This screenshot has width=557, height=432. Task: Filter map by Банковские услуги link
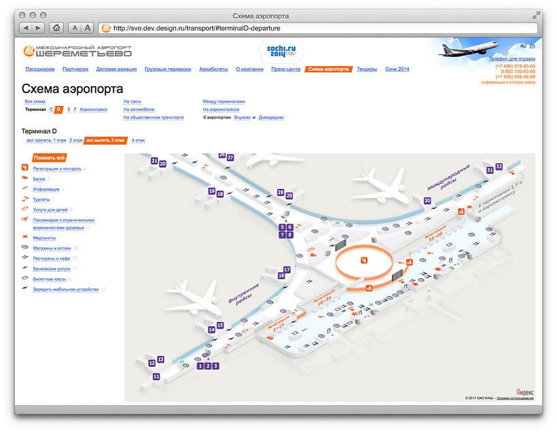(x=52, y=269)
